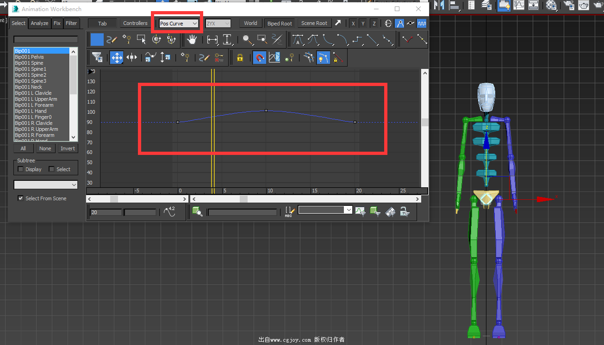Open the ZYX axis order dropdown
604x345 pixels.
pyautogui.click(x=218, y=23)
